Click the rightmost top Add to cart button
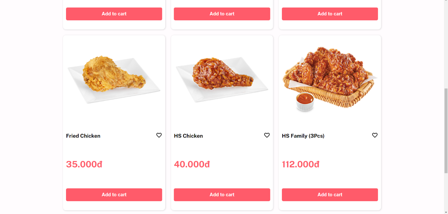Viewport: 448px width, 214px height. click(330, 14)
